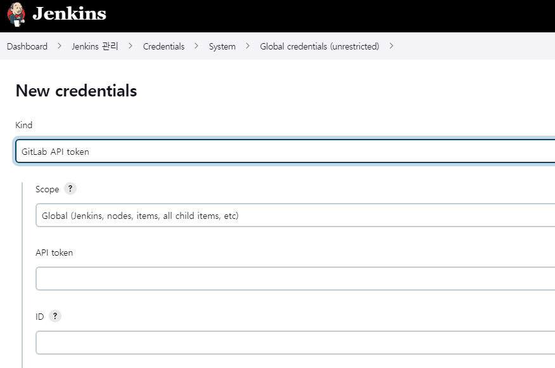Expand chevron after Global credentials breadcrumb

pos(392,46)
